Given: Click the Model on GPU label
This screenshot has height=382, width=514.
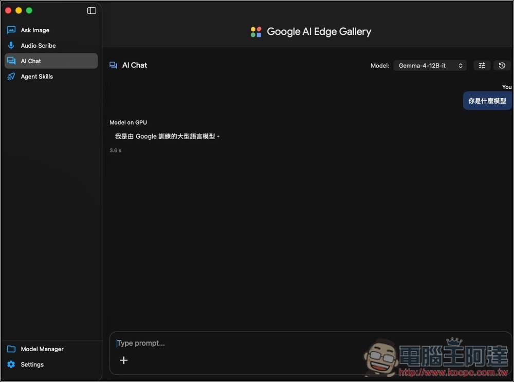Looking at the screenshot, I should [x=128, y=122].
